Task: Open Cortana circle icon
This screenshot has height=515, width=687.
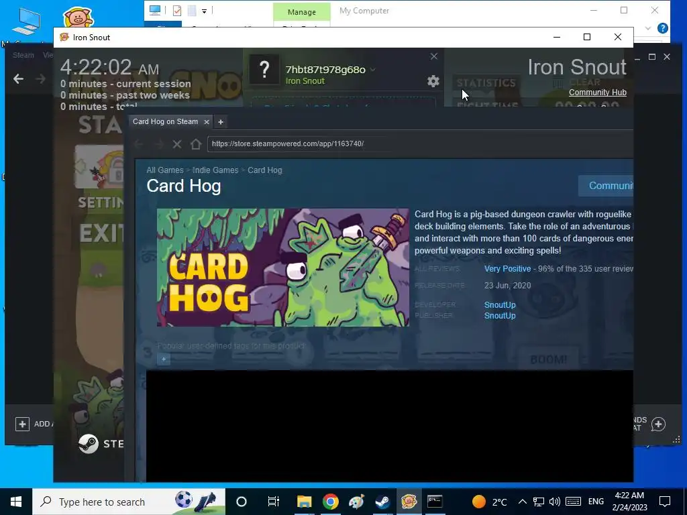Action: click(x=242, y=502)
